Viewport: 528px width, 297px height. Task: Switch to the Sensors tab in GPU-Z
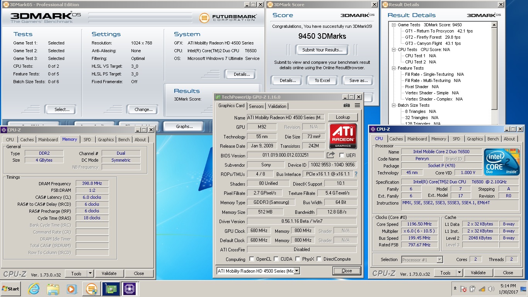coord(256,106)
